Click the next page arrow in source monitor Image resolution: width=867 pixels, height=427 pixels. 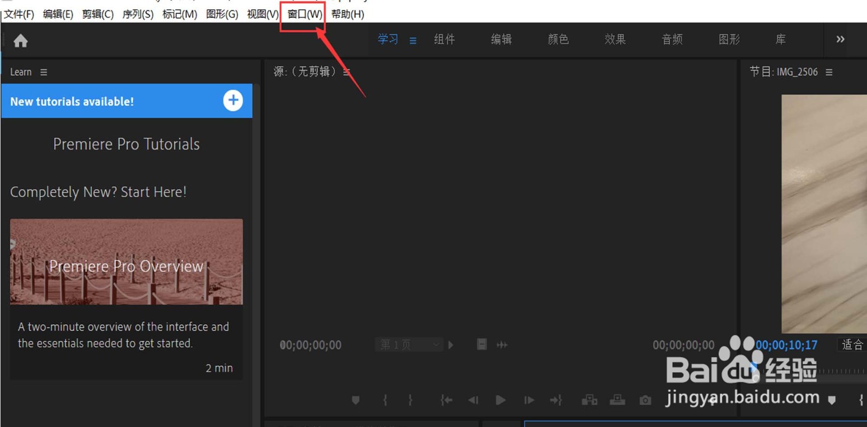click(x=451, y=345)
